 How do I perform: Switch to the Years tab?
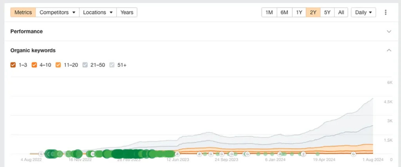[x=127, y=13]
